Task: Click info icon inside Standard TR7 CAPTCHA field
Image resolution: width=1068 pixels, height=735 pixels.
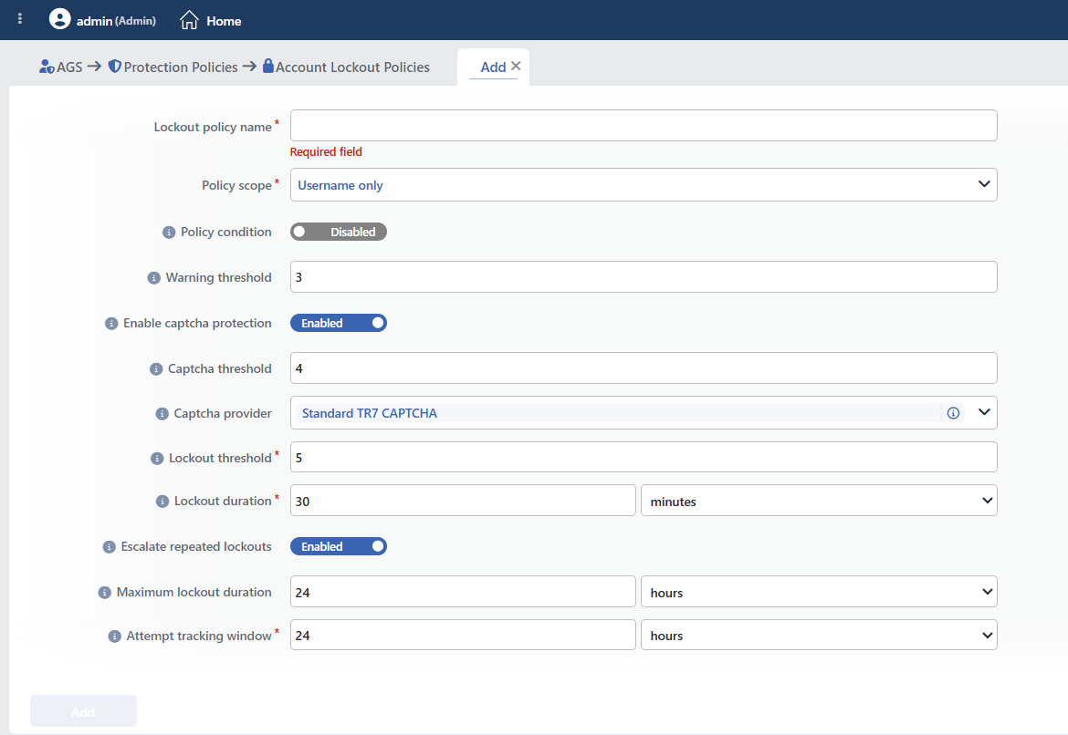Action: tap(954, 413)
